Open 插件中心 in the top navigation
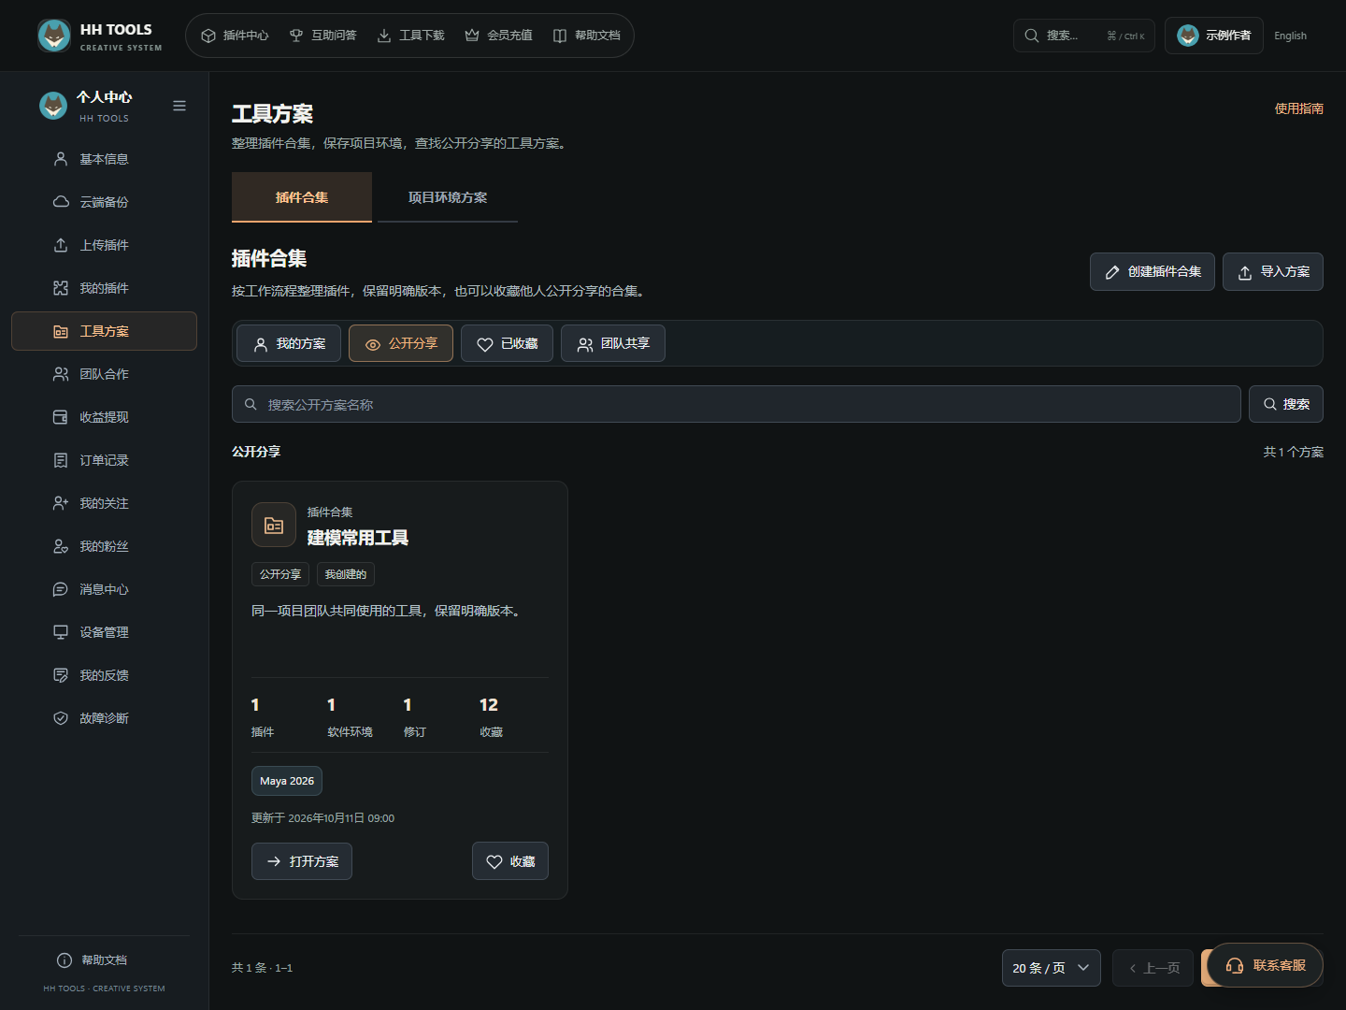Screen dimensions: 1346x1010 pyautogui.click(x=235, y=36)
